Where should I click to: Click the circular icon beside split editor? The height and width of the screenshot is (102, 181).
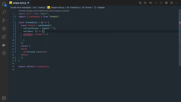[x=166, y=3]
